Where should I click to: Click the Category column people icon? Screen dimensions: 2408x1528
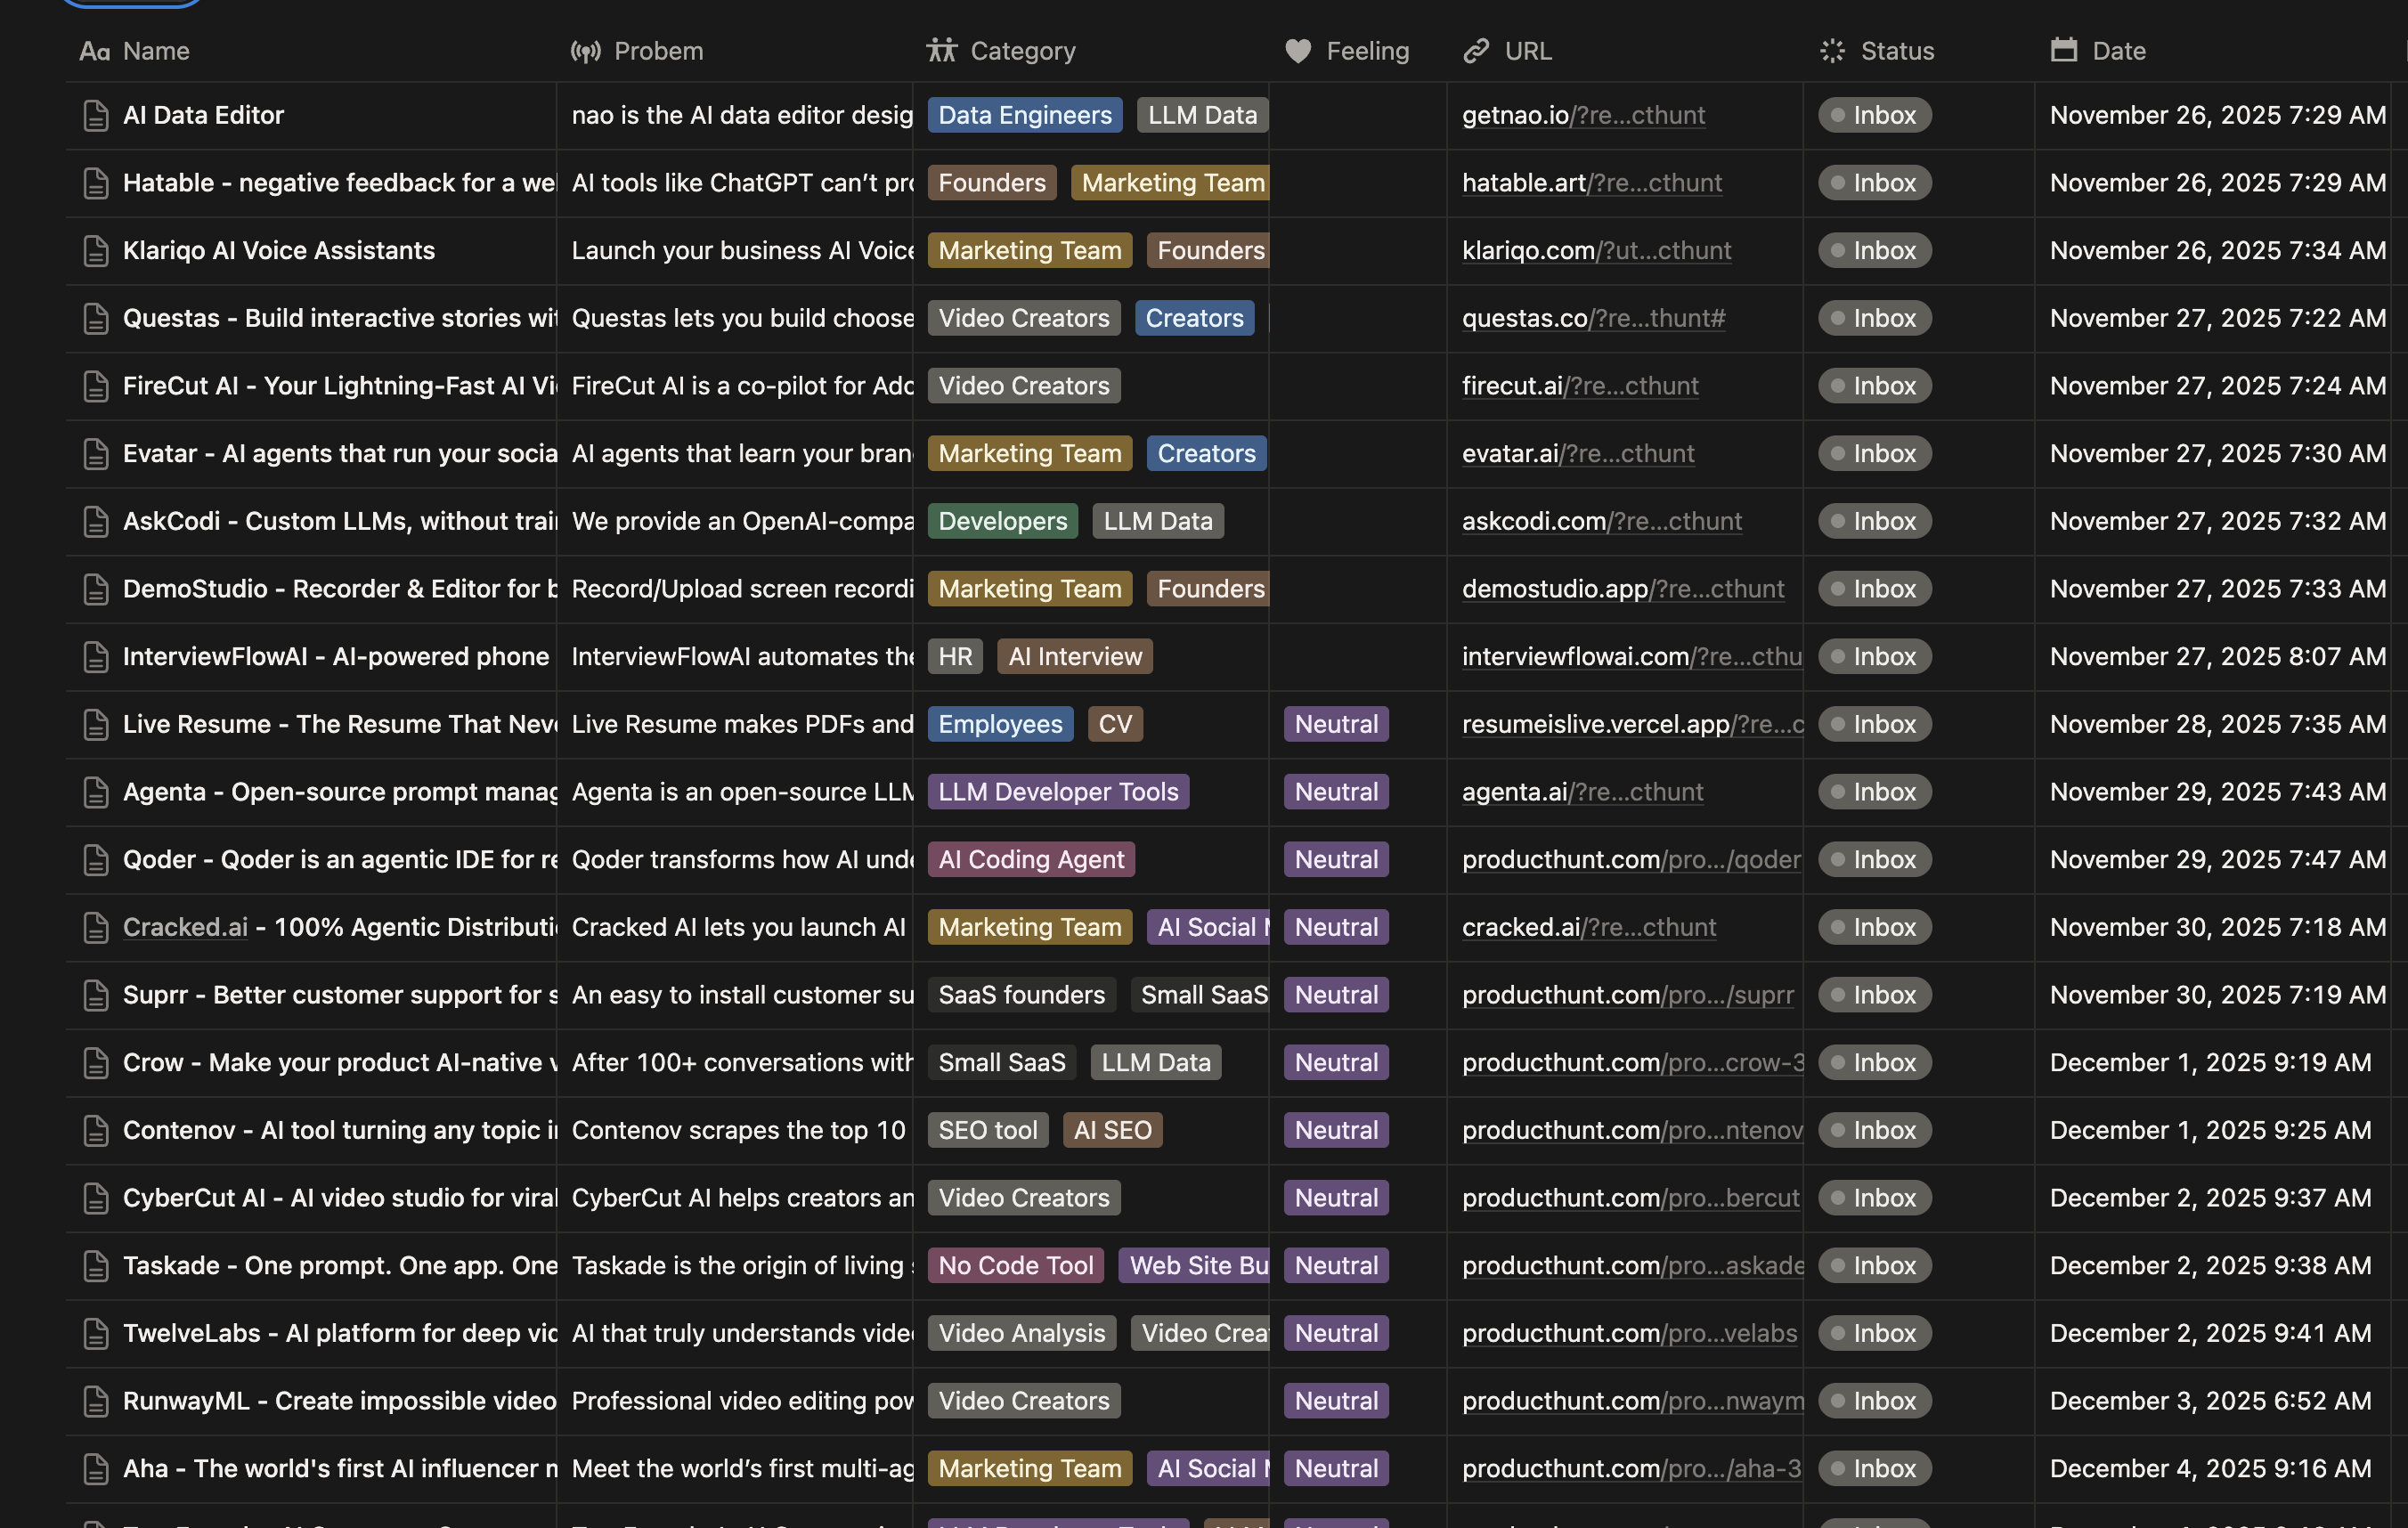point(941,51)
